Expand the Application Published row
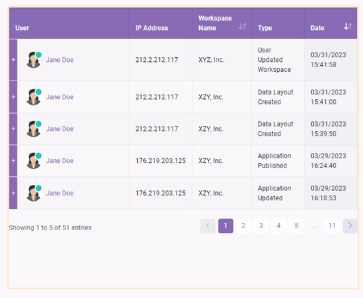Image resolution: width=363 pixels, height=298 pixels. click(x=13, y=161)
